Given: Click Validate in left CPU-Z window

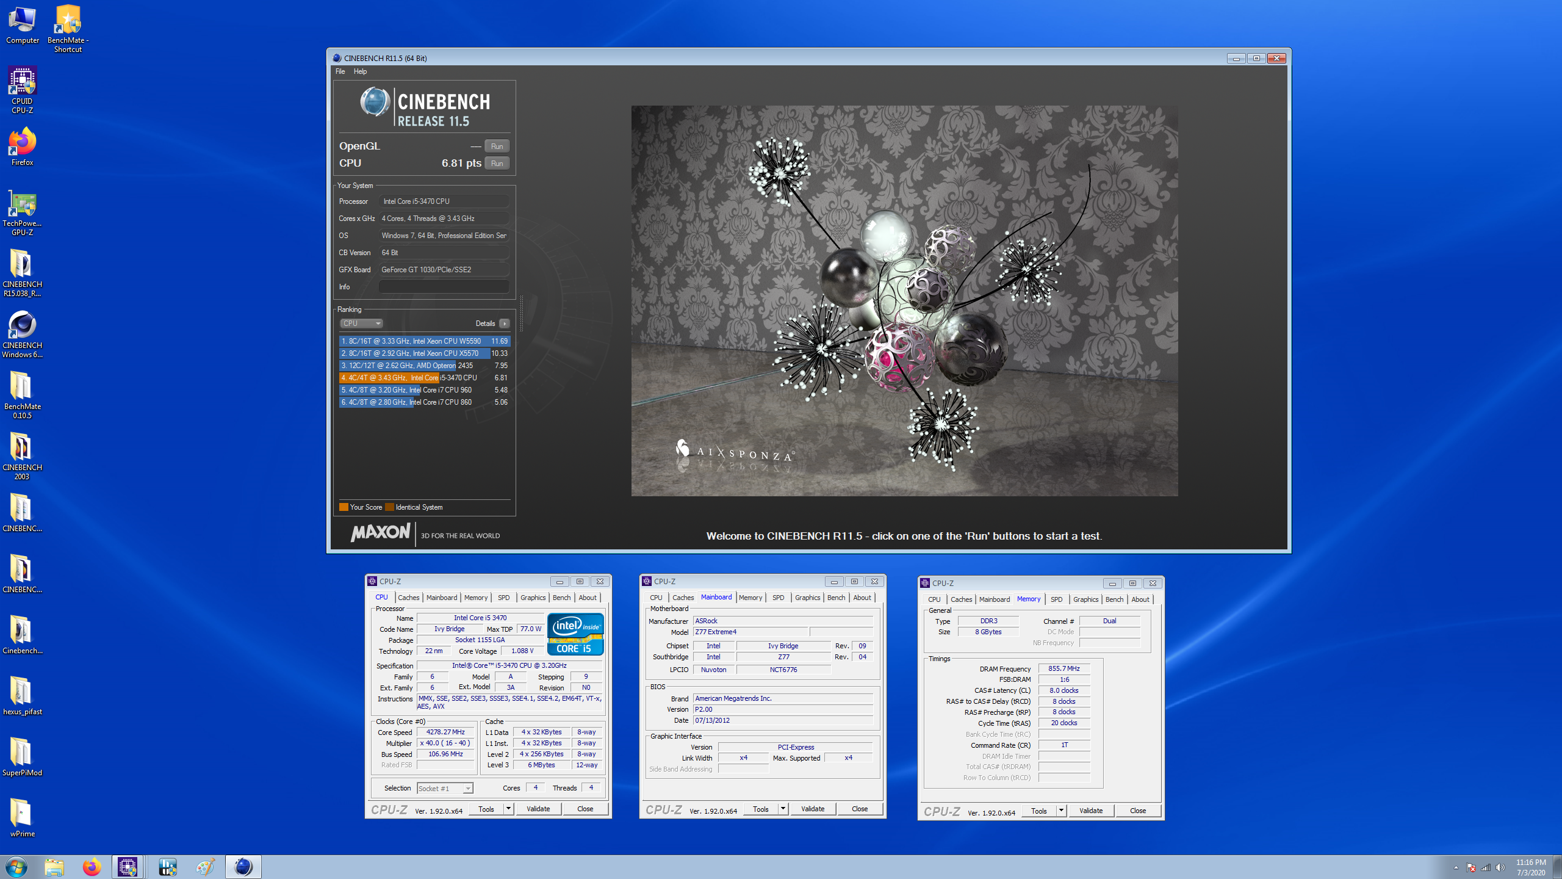Looking at the screenshot, I should pos(538,809).
